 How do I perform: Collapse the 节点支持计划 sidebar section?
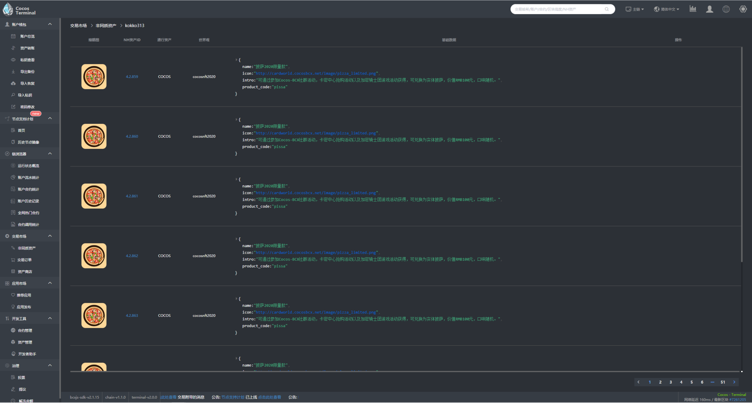click(50, 118)
